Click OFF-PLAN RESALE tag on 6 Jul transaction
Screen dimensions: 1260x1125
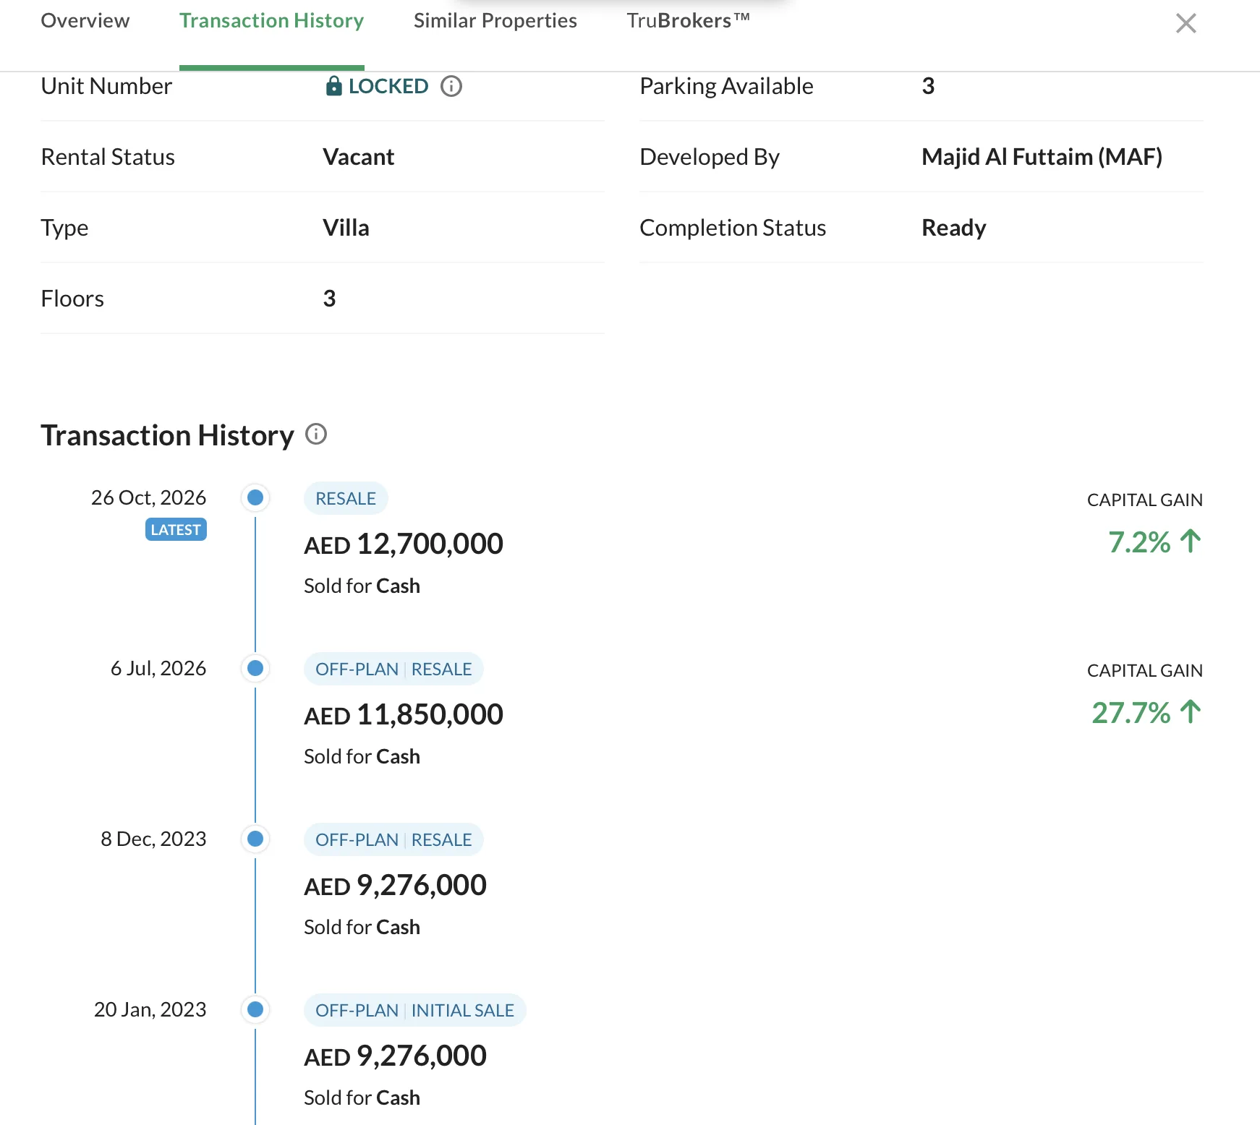point(393,669)
